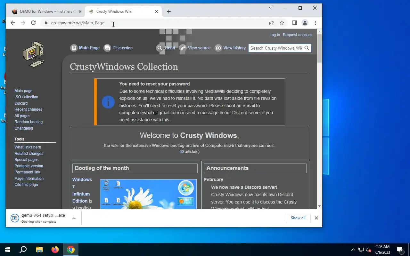Open the bootleg of the month screenshot

148,194
